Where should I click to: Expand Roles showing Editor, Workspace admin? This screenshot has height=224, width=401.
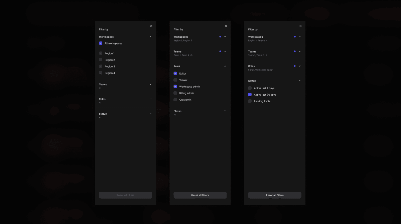(299, 66)
